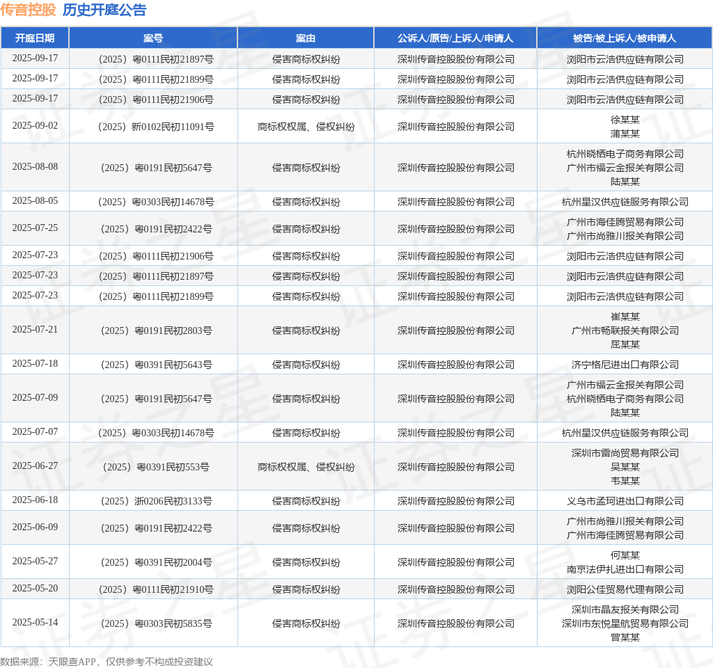713x668 pixels.
Task: Click the date 2025-08-08
Action: point(35,167)
